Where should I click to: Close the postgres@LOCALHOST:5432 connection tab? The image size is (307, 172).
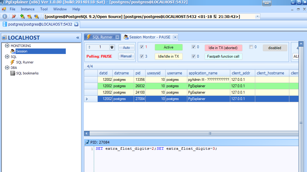(x=76, y=24)
